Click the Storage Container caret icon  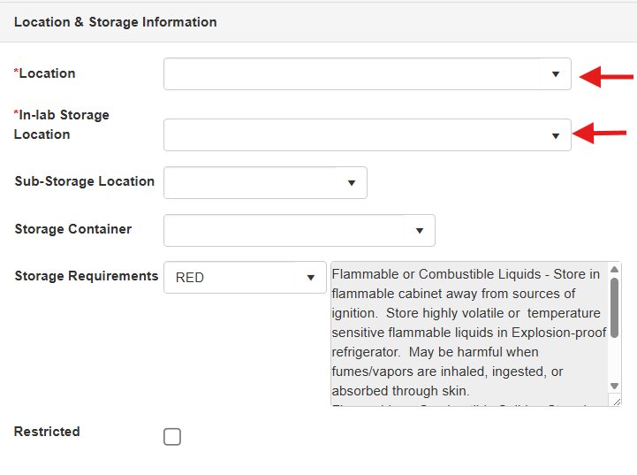419,230
